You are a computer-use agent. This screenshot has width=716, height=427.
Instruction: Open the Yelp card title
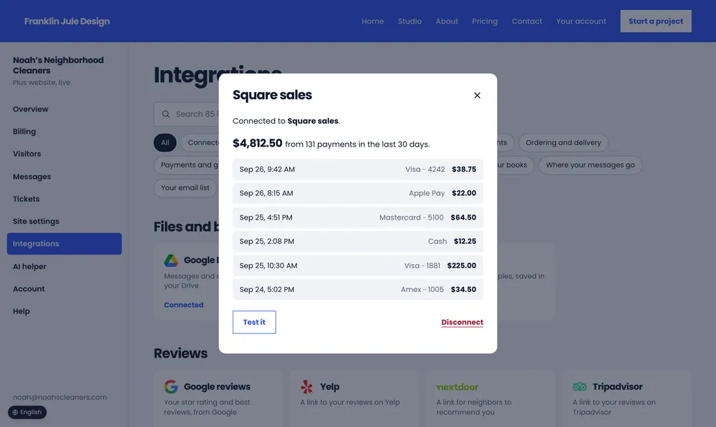[x=329, y=387]
